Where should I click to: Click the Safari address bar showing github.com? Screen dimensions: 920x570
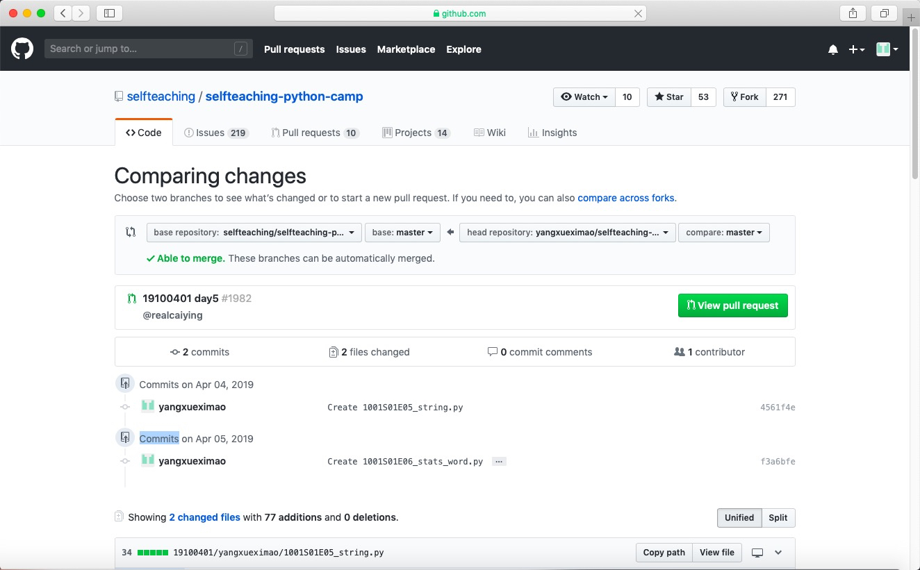(x=460, y=13)
